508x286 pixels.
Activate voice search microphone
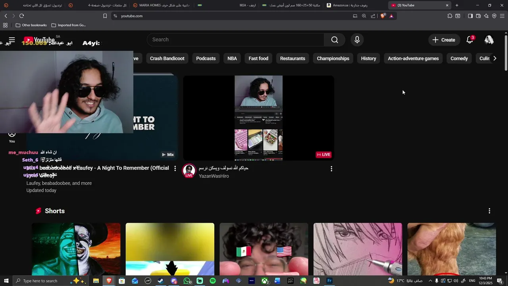(357, 40)
